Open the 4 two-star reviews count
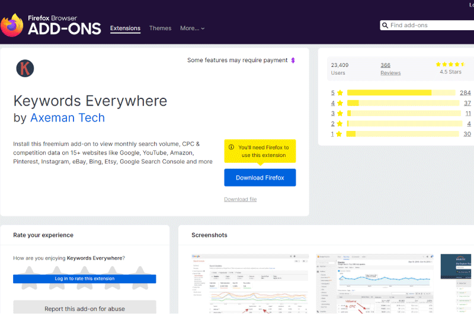The width and height of the screenshot is (474, 314). (x=469, y=124)
